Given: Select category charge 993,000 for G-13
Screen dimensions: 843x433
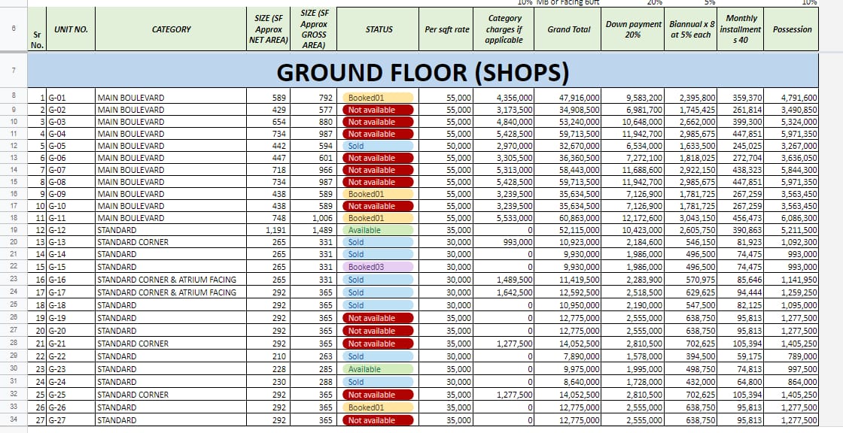Looking at the screenshot, I should [x=504, y=242].
